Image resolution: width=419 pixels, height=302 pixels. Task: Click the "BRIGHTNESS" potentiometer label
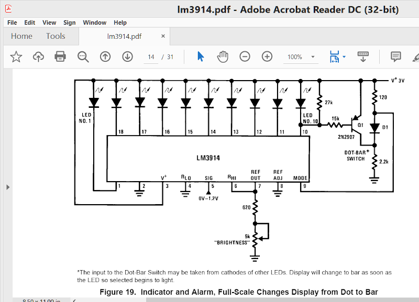[232, 243]
